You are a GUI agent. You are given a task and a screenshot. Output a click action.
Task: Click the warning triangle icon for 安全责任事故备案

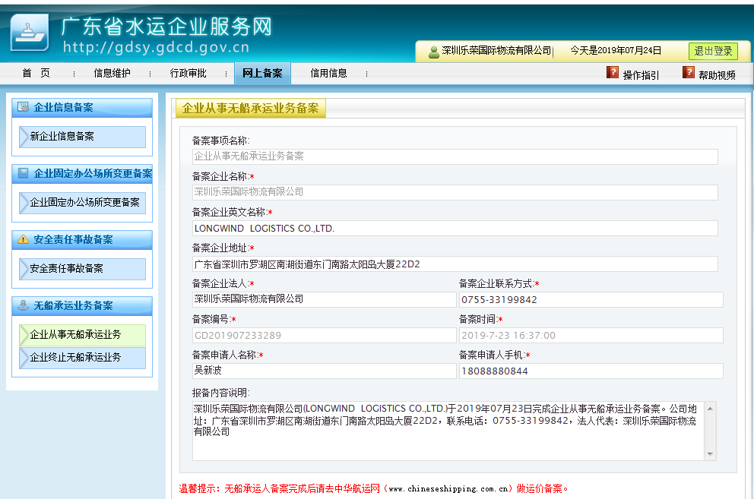pyautogui.click(x=23, y=239)
